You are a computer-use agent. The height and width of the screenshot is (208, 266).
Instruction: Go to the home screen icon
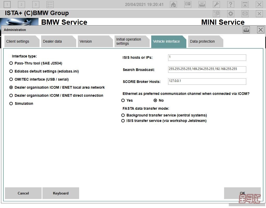point(173,5)
